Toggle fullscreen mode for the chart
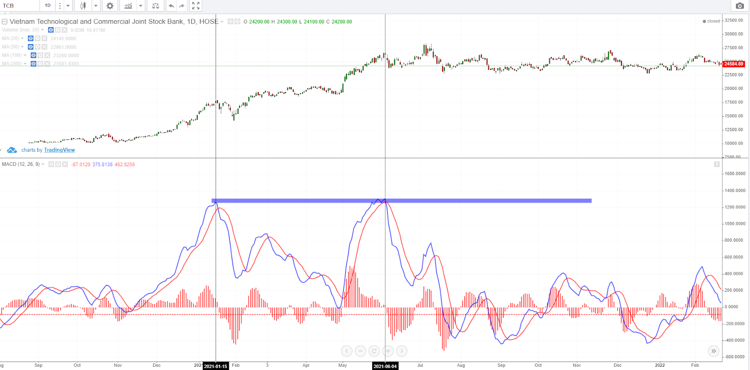Screen dimensions: 750x370 (x=196, y=6)
